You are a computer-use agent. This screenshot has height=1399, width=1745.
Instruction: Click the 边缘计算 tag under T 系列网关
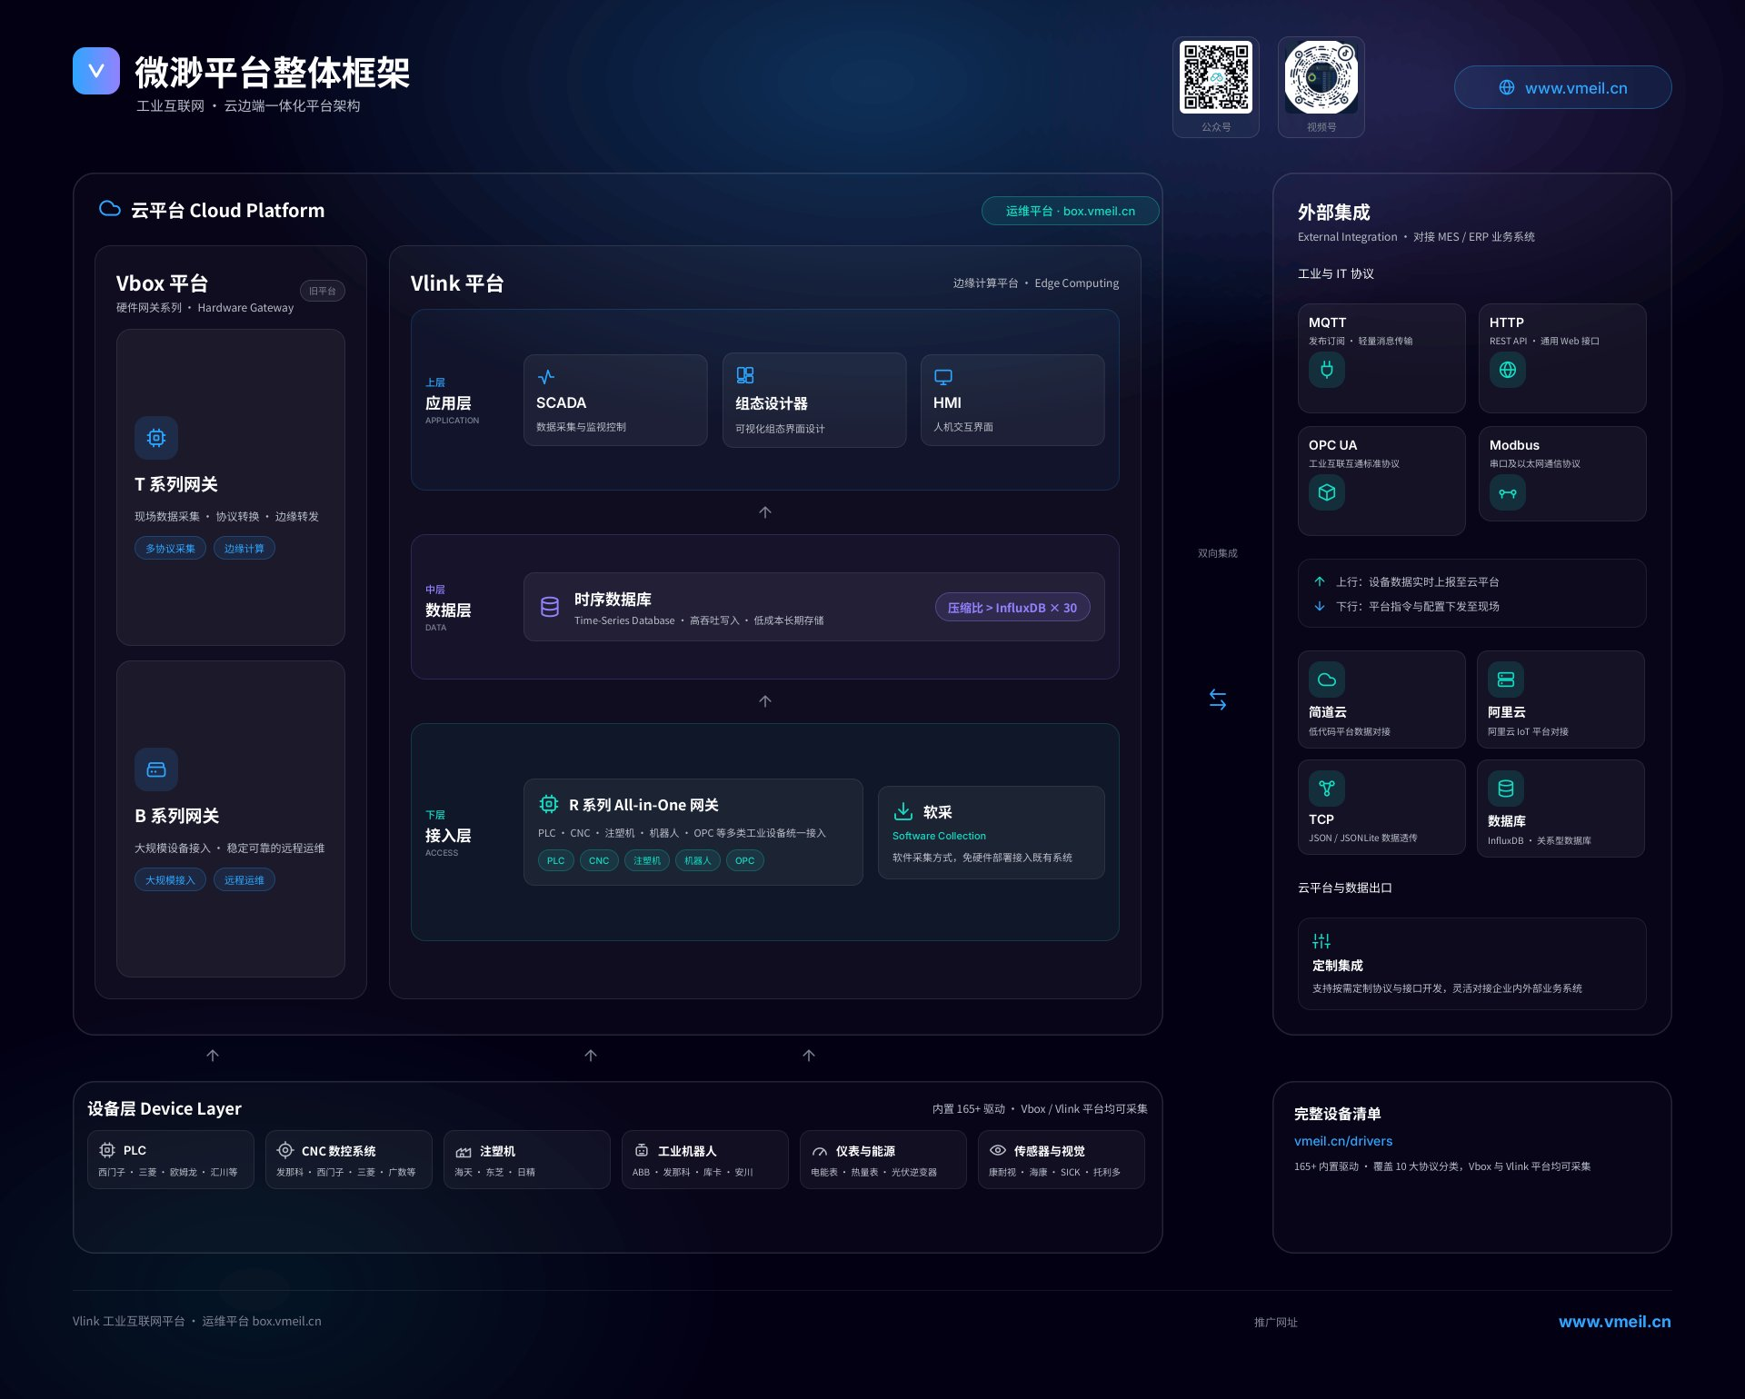244,549
